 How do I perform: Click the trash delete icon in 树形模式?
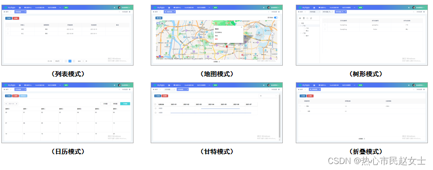pos(304,18)
